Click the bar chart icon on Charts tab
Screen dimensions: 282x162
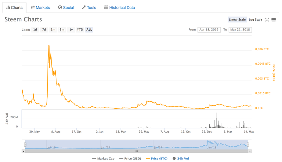pos(8,7)
